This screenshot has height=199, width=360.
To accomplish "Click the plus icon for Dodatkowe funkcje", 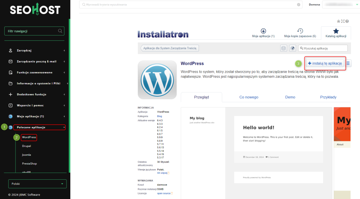I will (11, 94).
